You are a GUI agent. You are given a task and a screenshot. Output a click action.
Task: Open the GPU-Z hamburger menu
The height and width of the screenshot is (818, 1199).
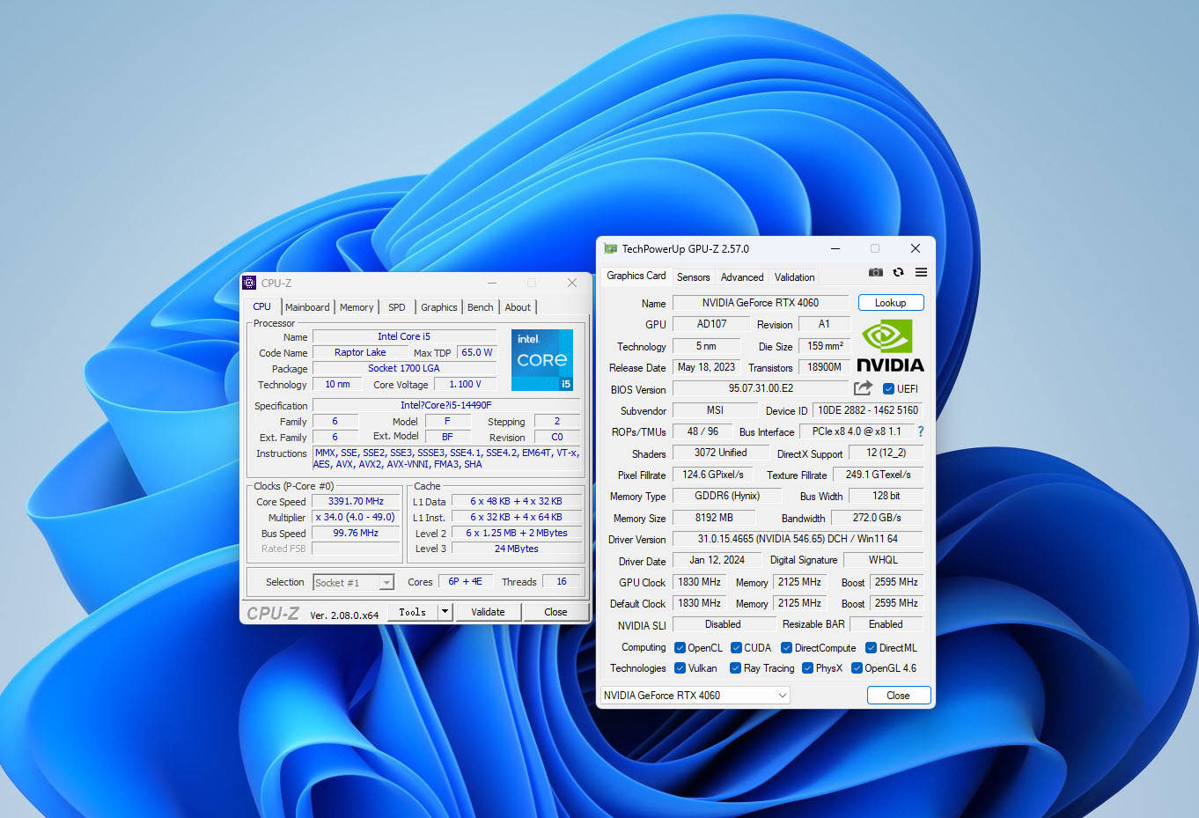pyautogui.click(x=921, y=273)
